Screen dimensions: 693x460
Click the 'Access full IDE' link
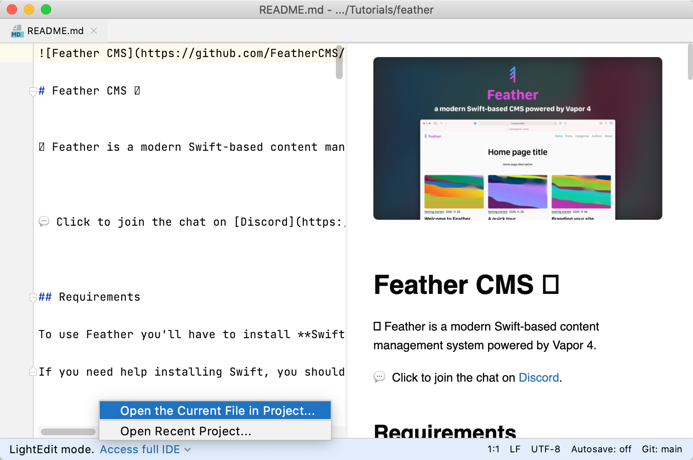[x=140, y=449]
